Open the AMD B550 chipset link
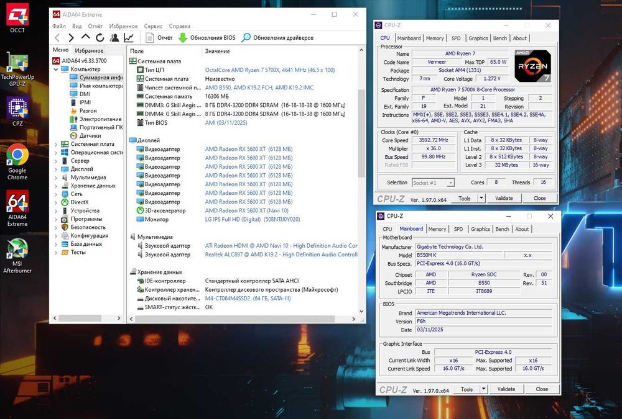622x419 pixels. tap(259, 88)
